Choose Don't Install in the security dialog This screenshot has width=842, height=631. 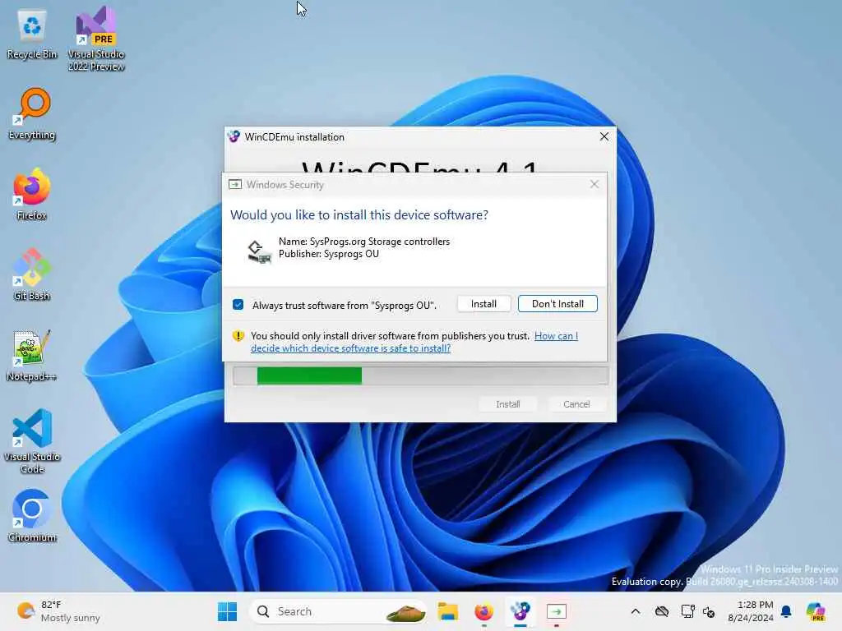pyautogui.click(x=557, y=304)
